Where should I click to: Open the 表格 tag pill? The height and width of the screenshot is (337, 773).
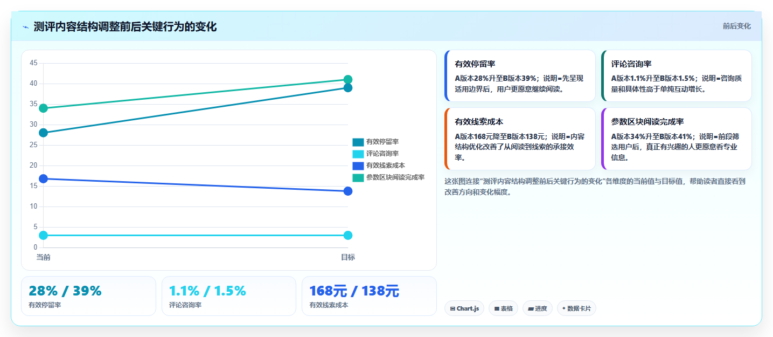[504, 308]
